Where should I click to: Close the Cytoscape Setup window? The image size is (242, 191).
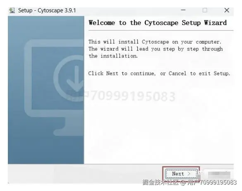coord(227,10)
